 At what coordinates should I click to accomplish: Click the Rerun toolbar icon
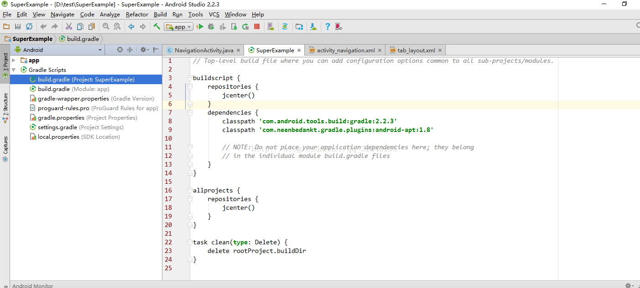tap(245, 27)
